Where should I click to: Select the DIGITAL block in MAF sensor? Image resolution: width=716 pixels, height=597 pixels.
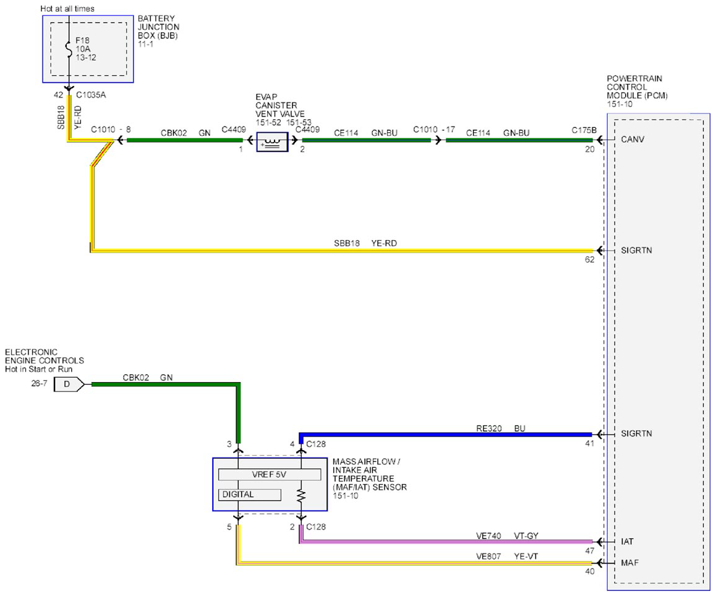tap(249, 495)
